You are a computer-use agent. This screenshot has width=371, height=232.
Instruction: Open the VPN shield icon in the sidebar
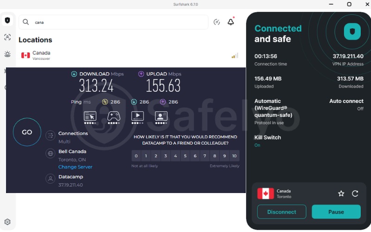[x=7, y=20]
